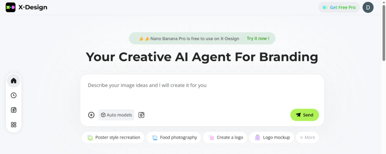This screenshot has width=386, height=154.
Task: Open the Auto models selector
Action: click(116, 115)
